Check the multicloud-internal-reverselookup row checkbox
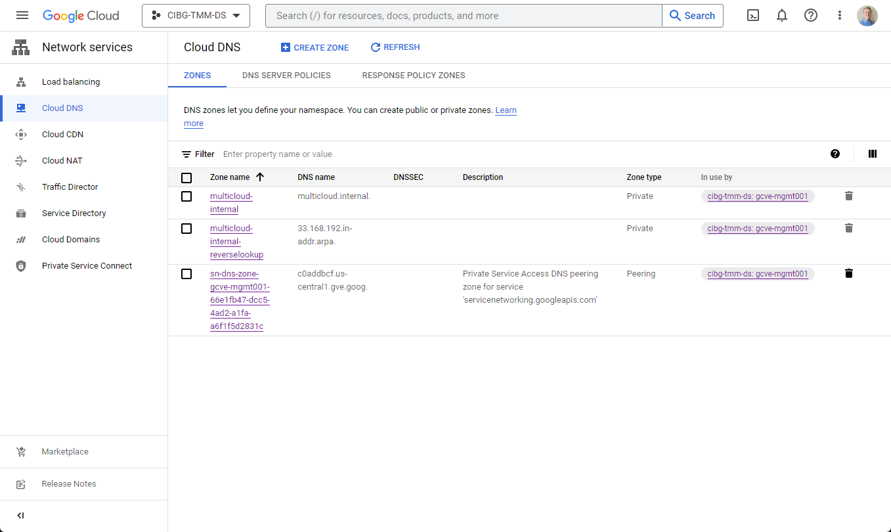 [x=186, y=229]
